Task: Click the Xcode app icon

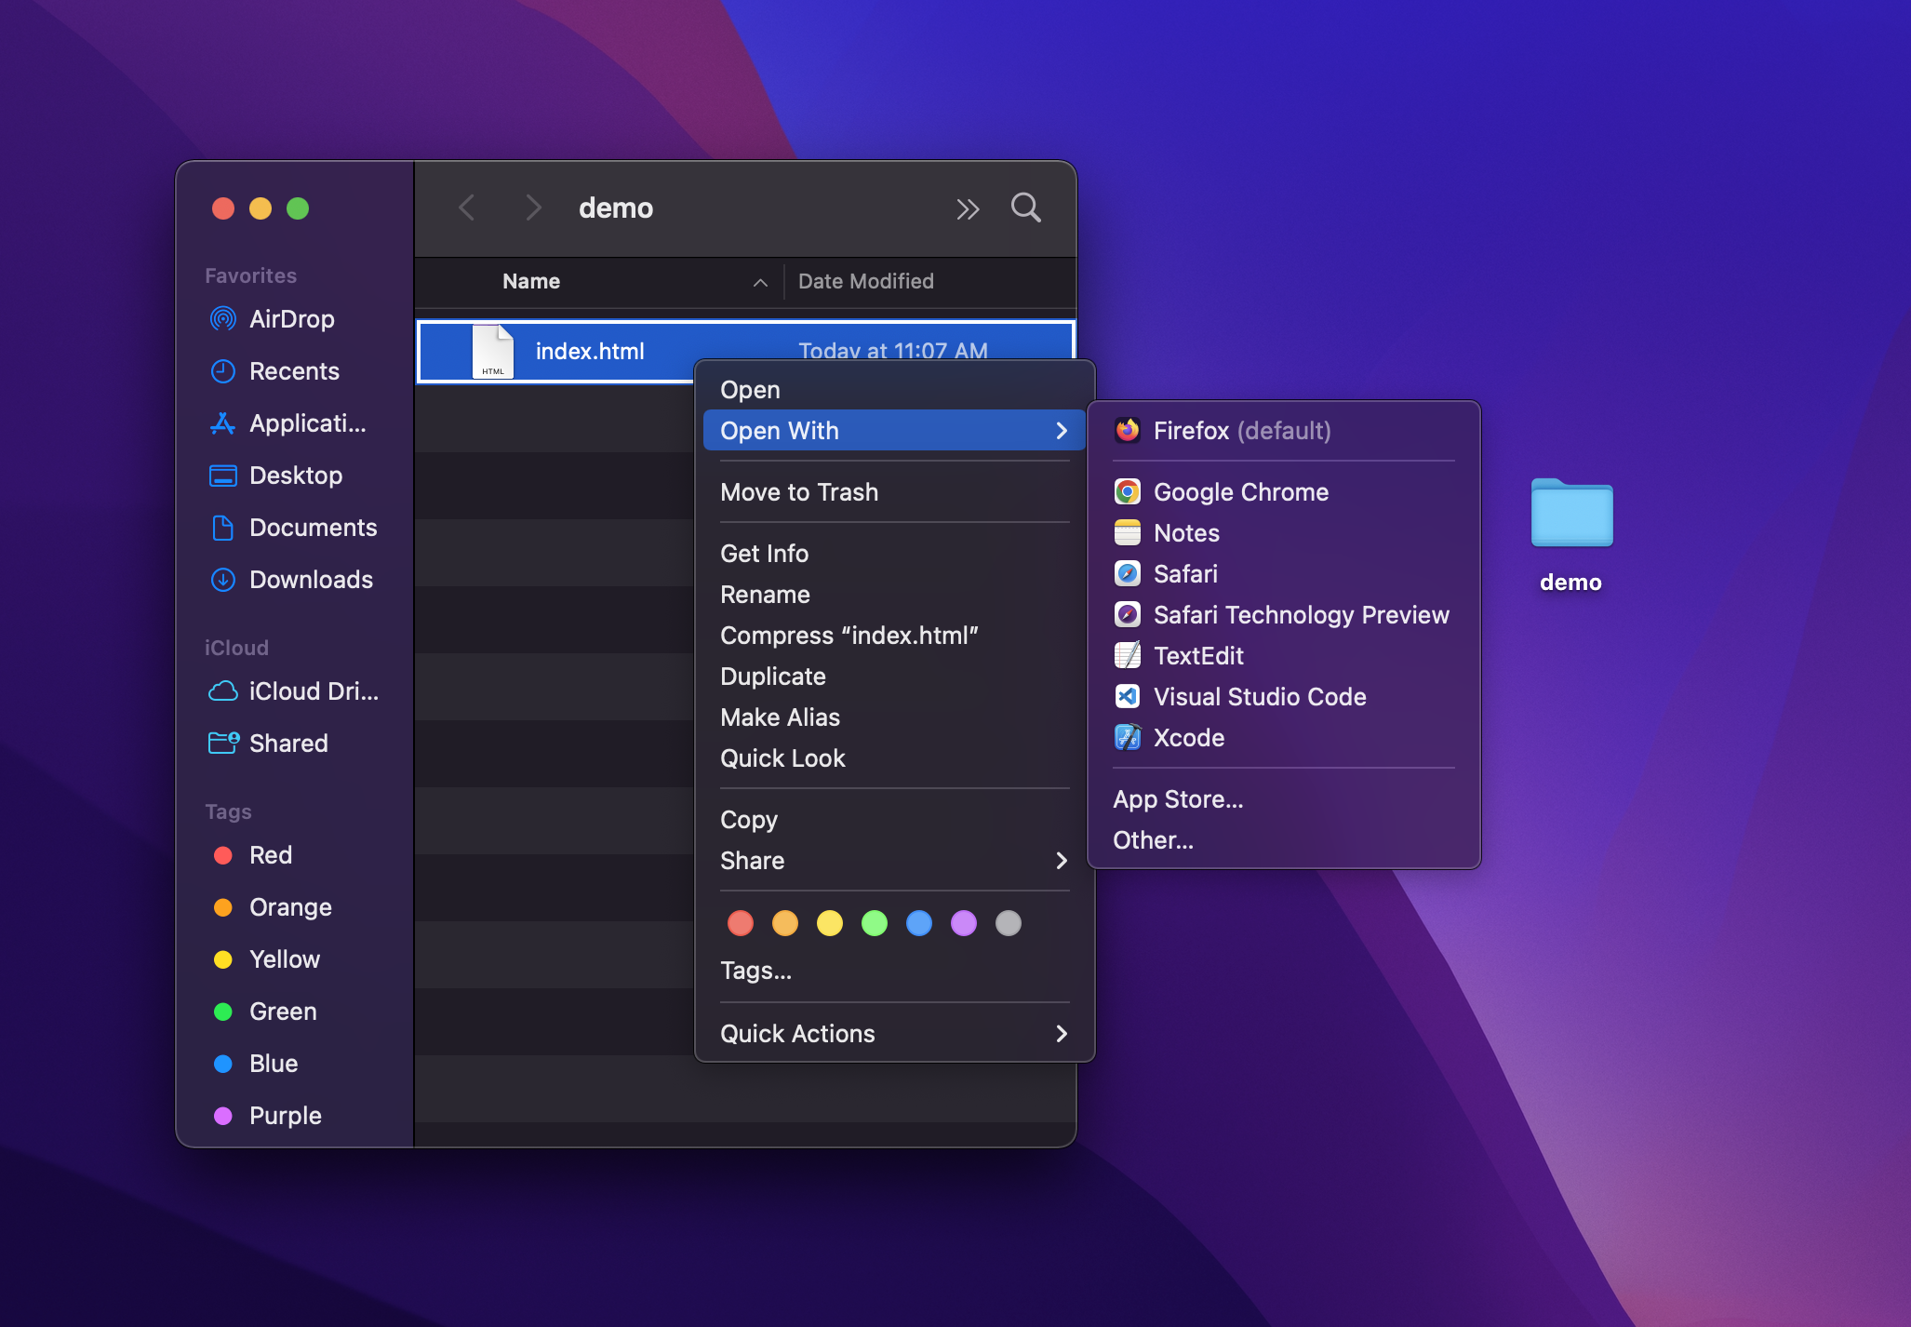Action: tap(1128, 737)
